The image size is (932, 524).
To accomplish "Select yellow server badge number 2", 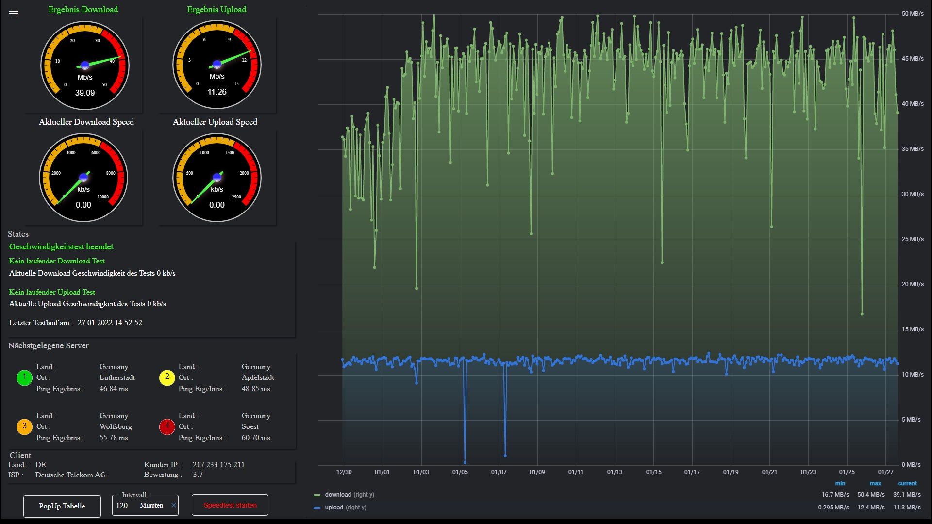I will tap(167, 377).
